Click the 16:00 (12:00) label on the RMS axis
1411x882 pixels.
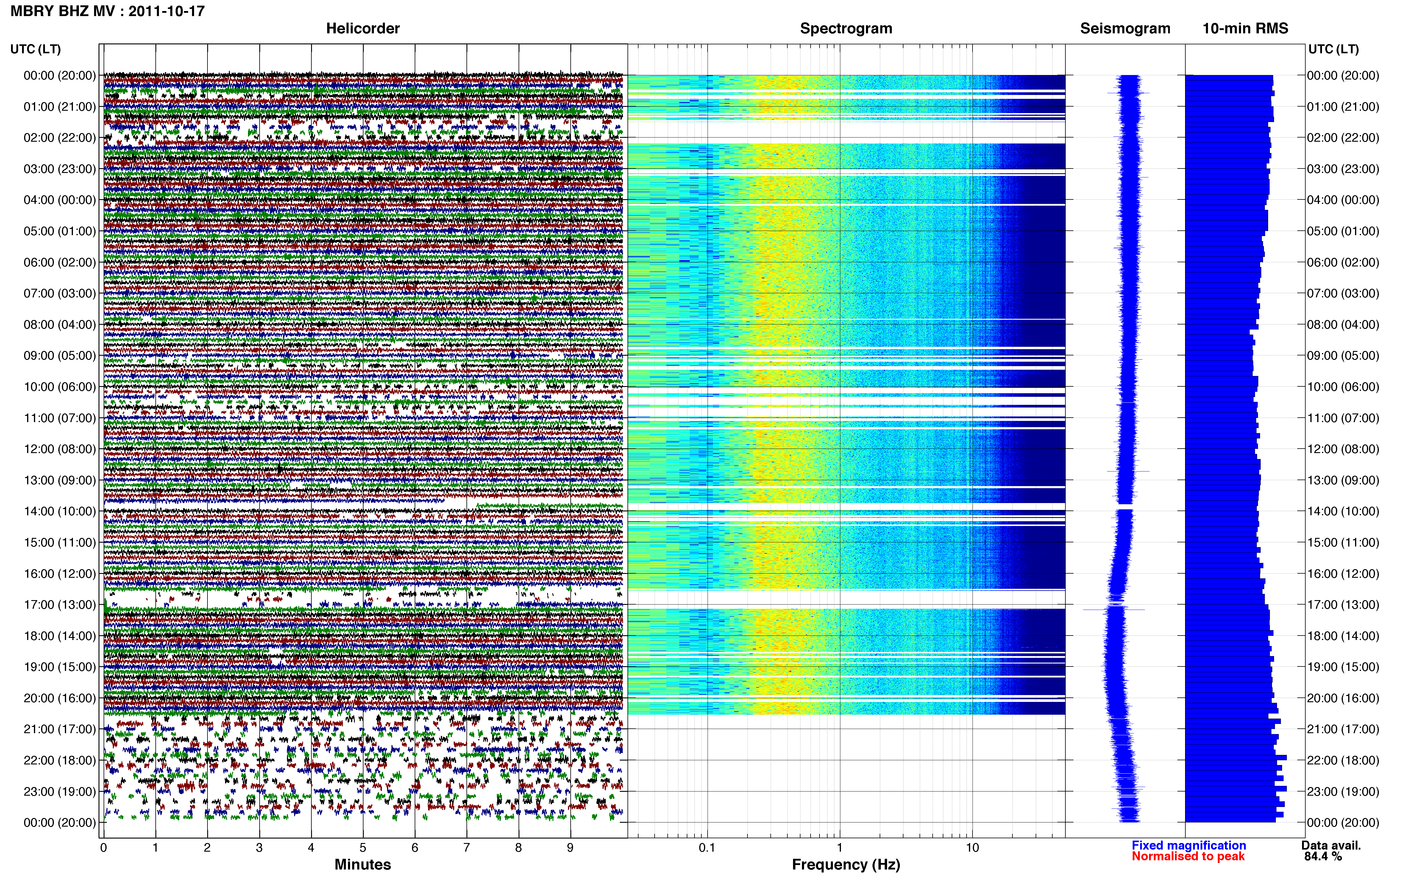coord(1343,574)
